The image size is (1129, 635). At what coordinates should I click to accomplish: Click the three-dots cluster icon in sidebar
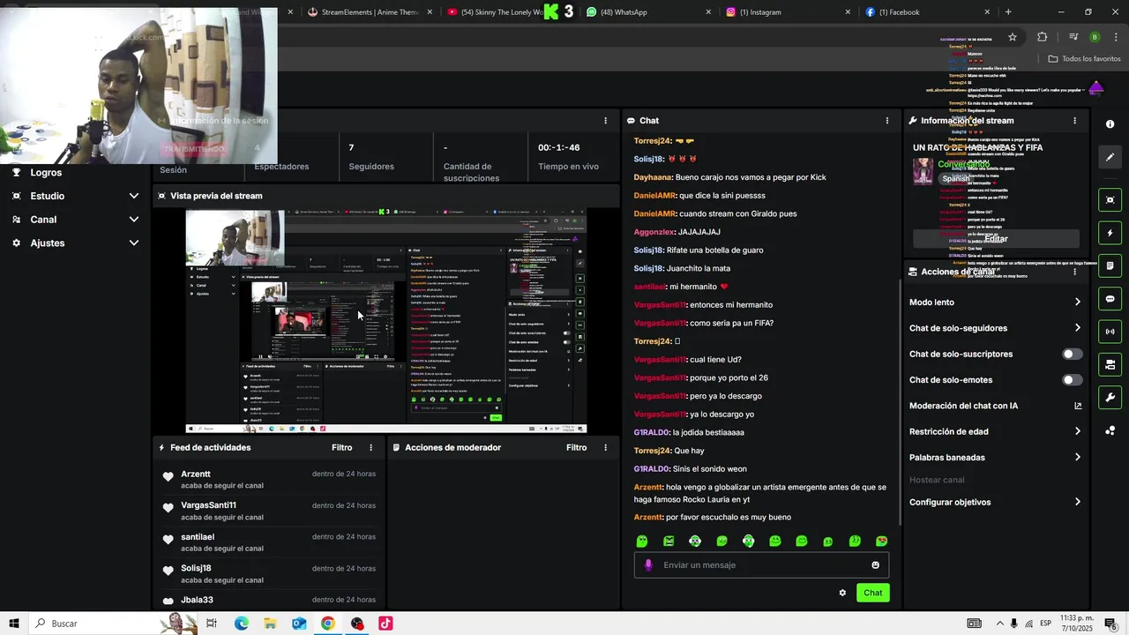(1110, 430)
